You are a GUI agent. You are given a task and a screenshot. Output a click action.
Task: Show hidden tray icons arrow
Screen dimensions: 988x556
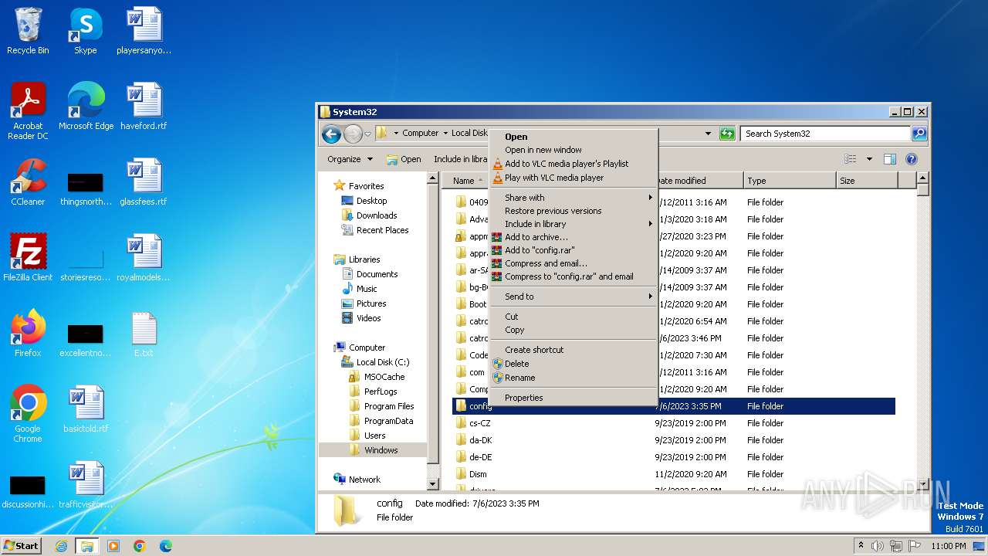[861, 545]
